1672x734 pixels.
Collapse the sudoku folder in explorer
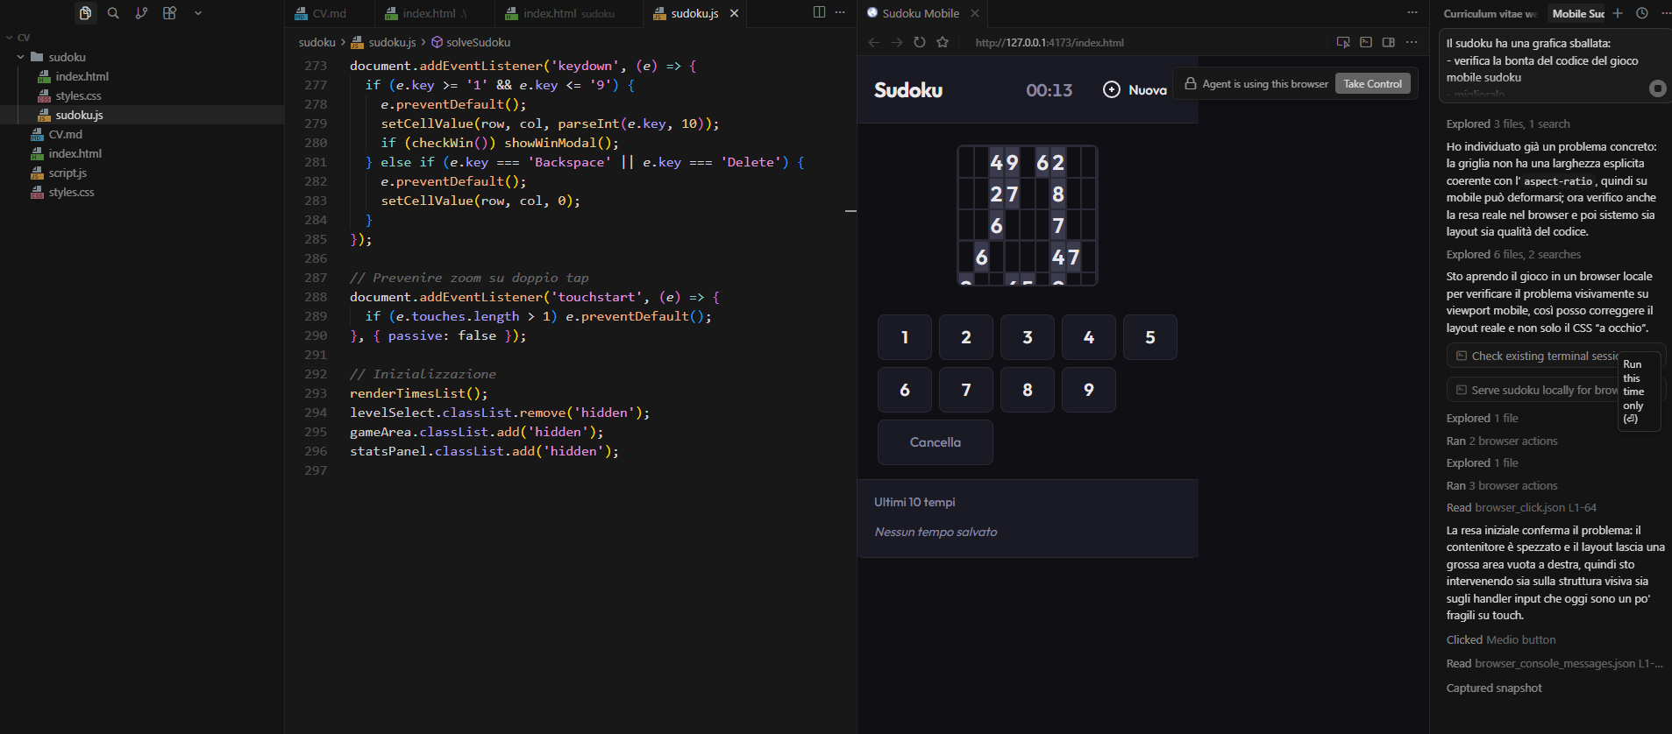(21, 57)
